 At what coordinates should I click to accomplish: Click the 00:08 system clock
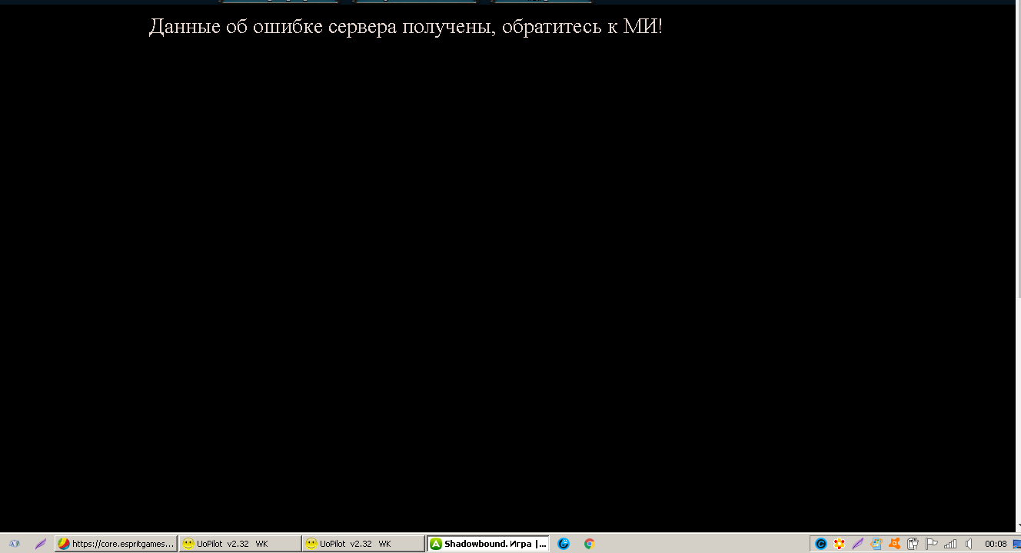(x=996, y=544)
